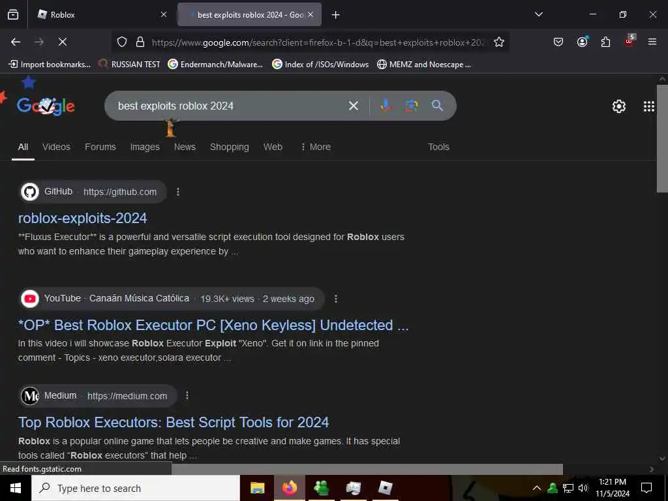Open the roblox-exploits-2024 GitHub result

click(x=83, y=218)
